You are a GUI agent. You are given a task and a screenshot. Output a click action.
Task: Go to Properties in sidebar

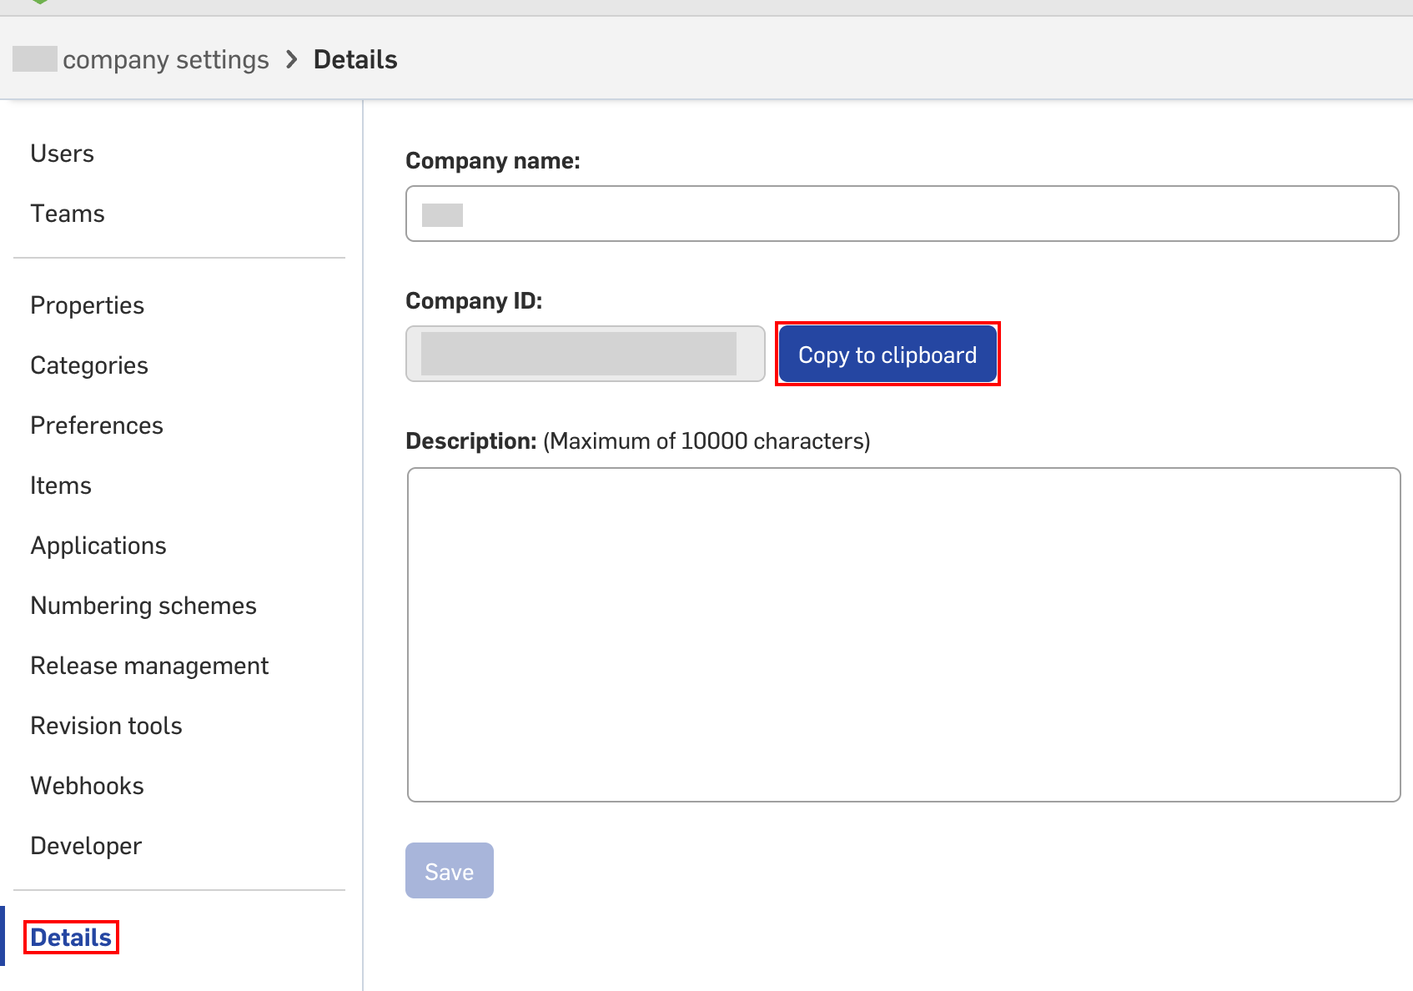pos(87,305)
